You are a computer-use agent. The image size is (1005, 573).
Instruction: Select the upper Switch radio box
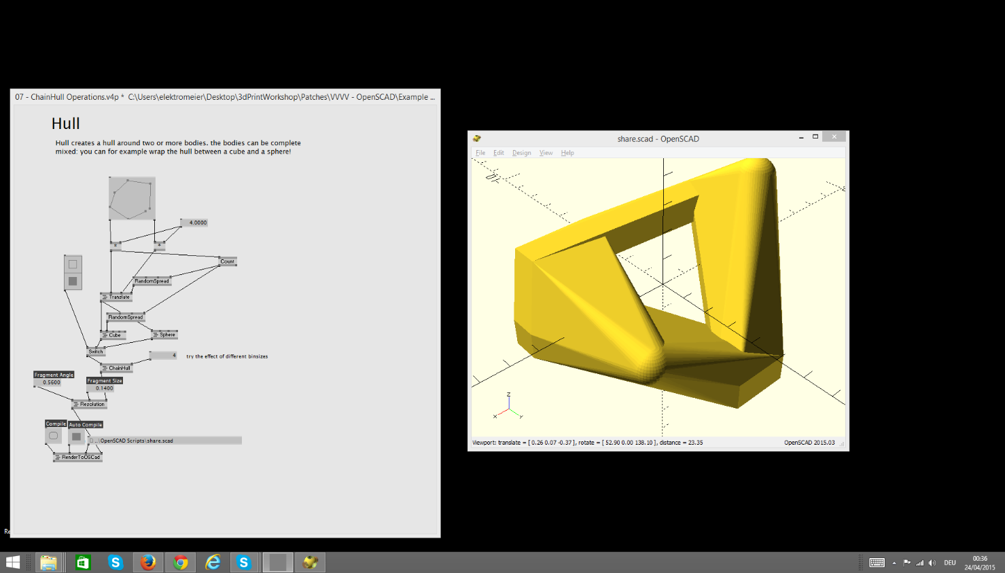(x=73, y=264)
